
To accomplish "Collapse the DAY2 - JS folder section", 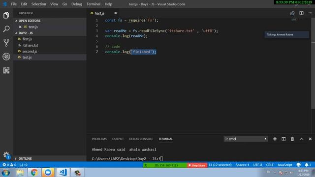I will pyautogui.click(x=50, y=33).
